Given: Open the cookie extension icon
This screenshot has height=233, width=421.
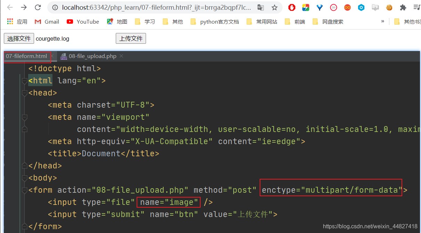Looking at the screenshot, I should (x=389, y=7).
